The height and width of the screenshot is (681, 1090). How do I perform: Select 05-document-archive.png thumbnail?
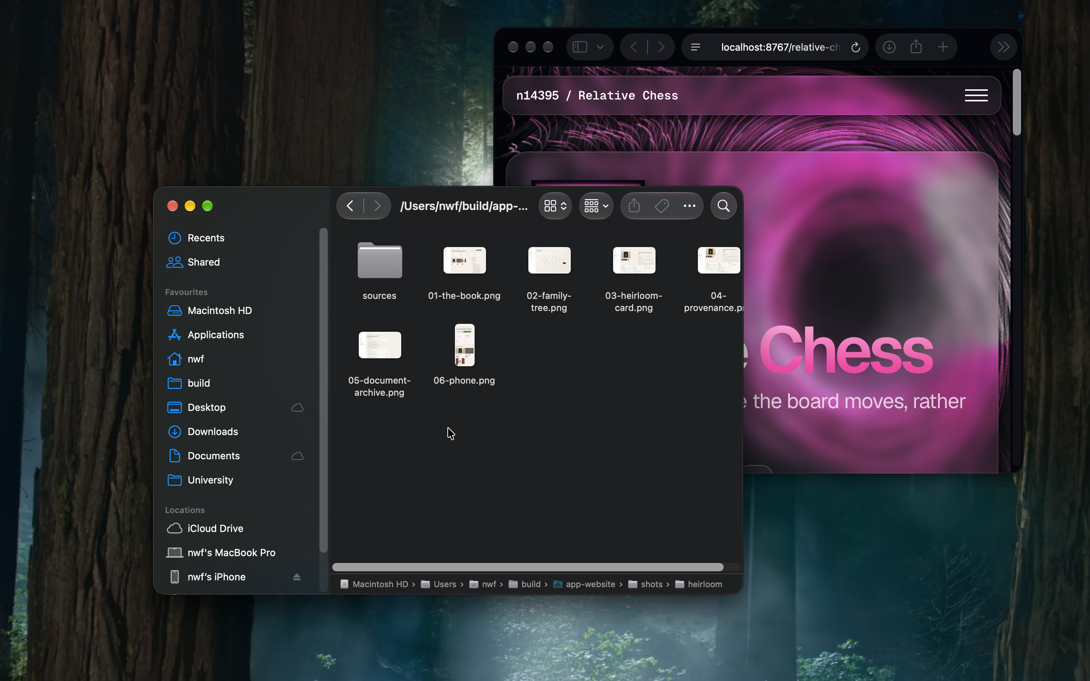380,345
